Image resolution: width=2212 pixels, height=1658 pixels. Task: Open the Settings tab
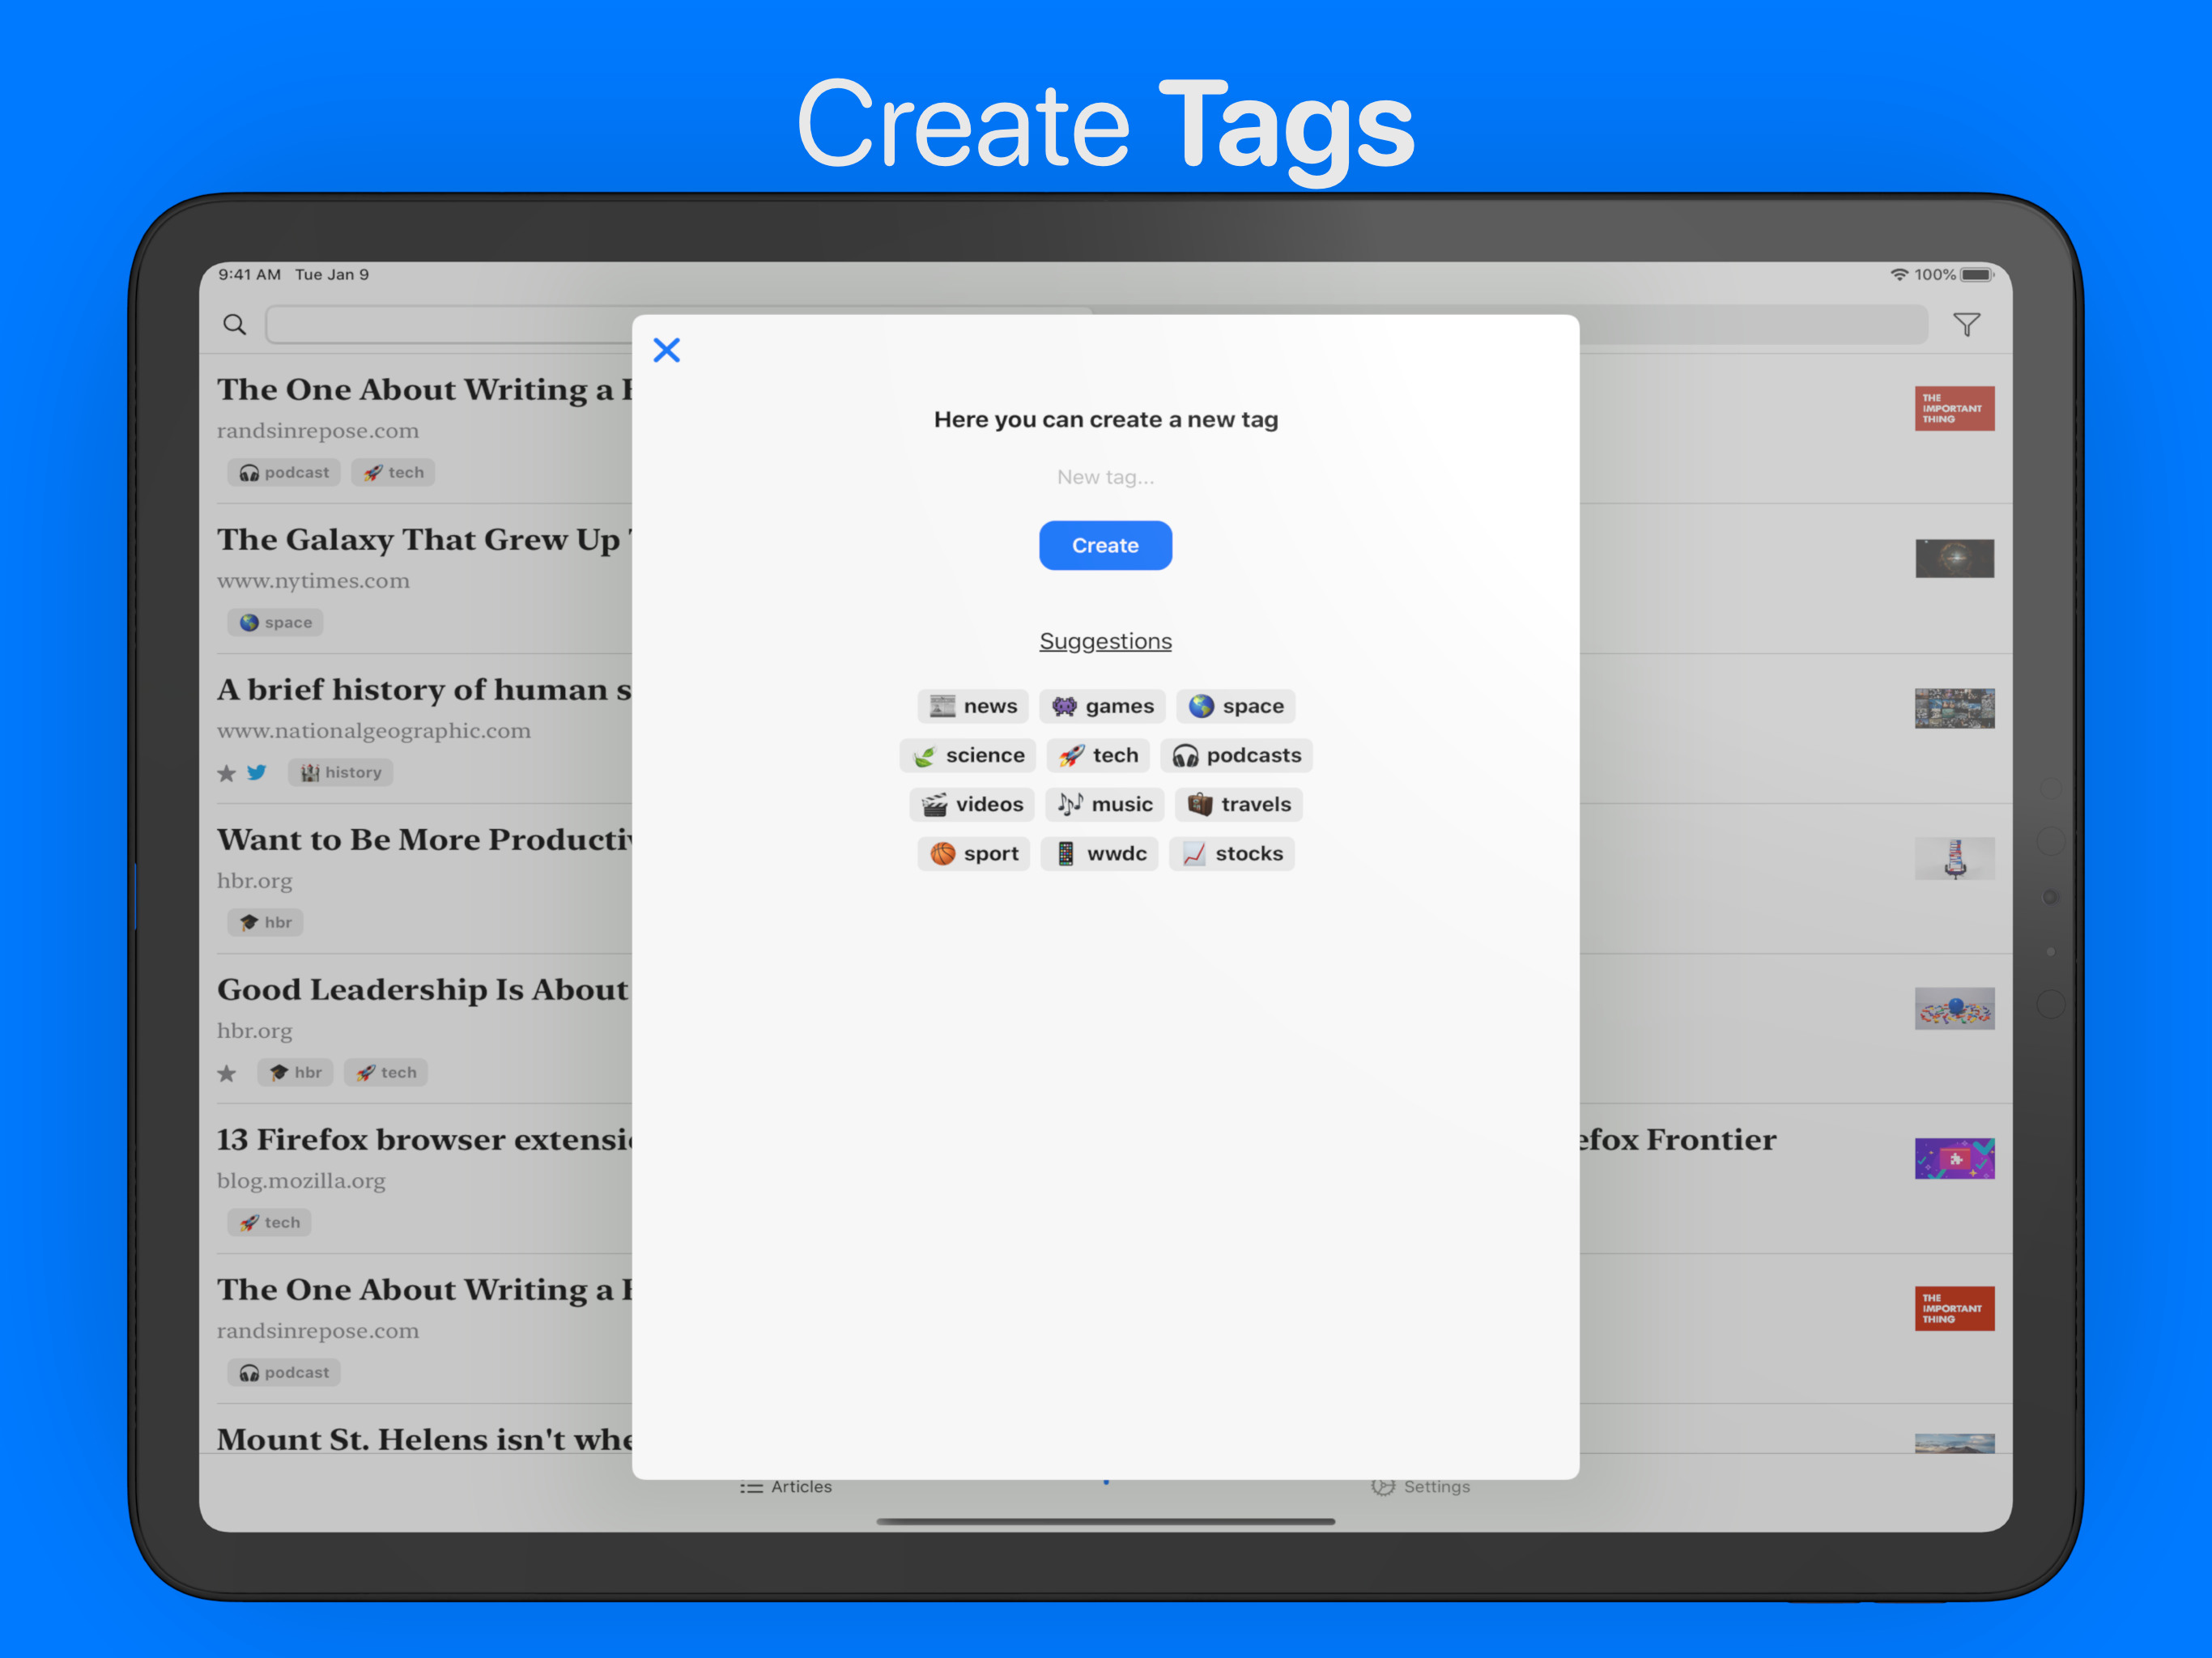(x=1421, y=1487)
